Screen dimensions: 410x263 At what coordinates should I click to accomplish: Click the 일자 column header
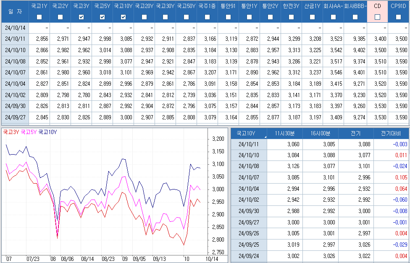click(15, 11)
